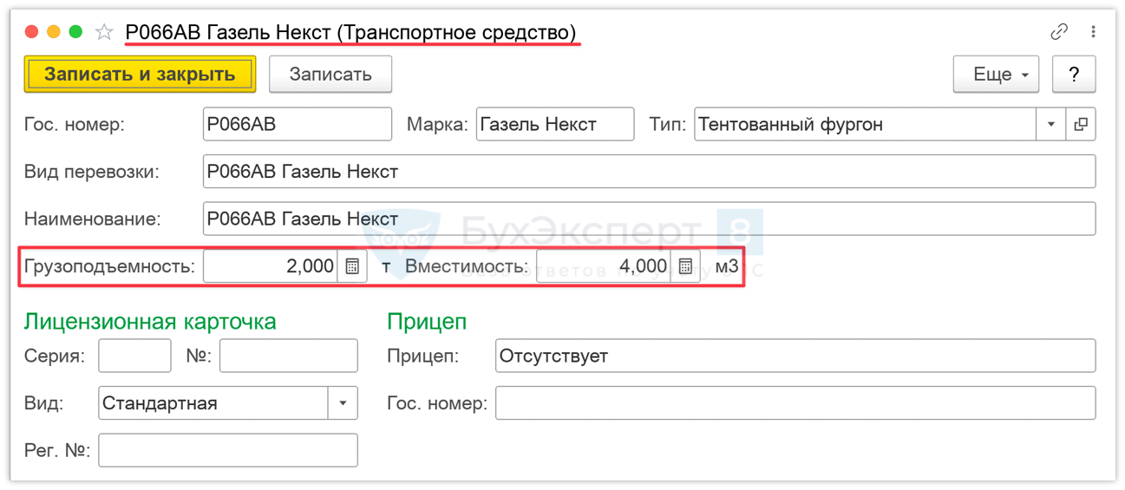Click the Записать button
The width and height of the screenshot is (1125, 490).
330,75
